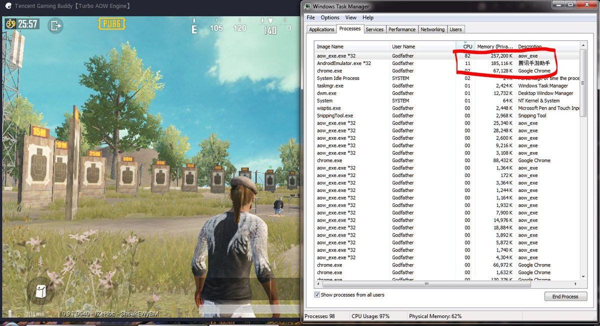Click the vertical scrollbar thumb in process list
Image resolution: width=600 pixels, height=326 pixels.
(x=583, y=83)
